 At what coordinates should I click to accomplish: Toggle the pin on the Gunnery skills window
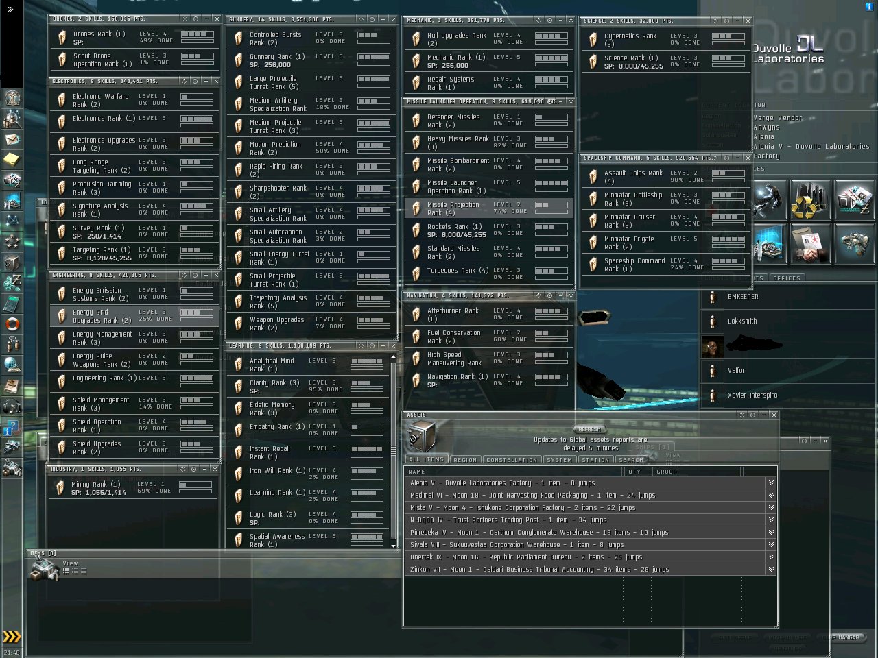point(372,19)
